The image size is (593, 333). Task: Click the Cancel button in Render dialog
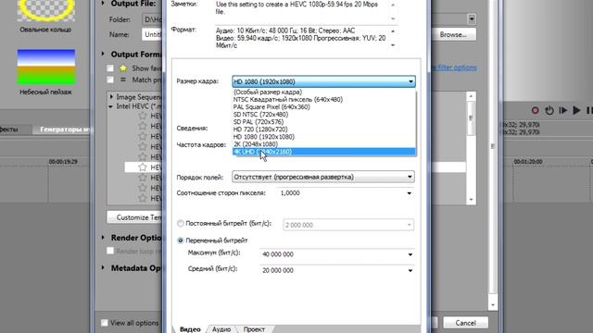click(x=465, y=323)
